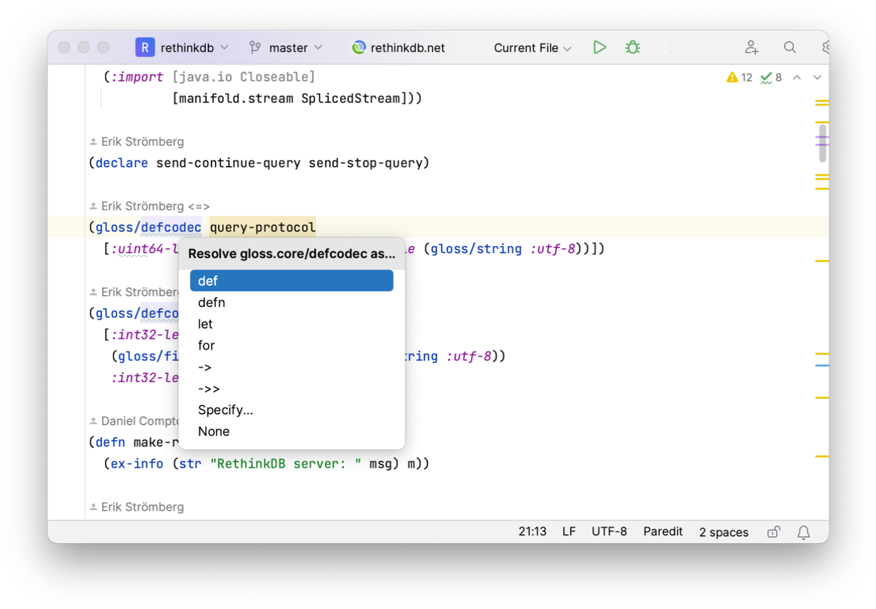The width and height of the screenshot is (876, 609).
Task: Open the rethinkdb project dropdown
Action: 194,48
